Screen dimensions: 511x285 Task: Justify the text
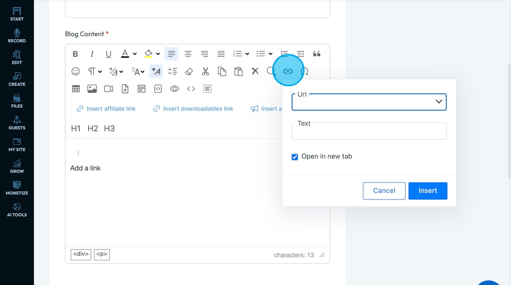pyautogui.click(x=221, y=54)
